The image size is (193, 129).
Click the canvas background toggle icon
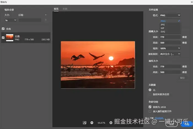point(84,123)
